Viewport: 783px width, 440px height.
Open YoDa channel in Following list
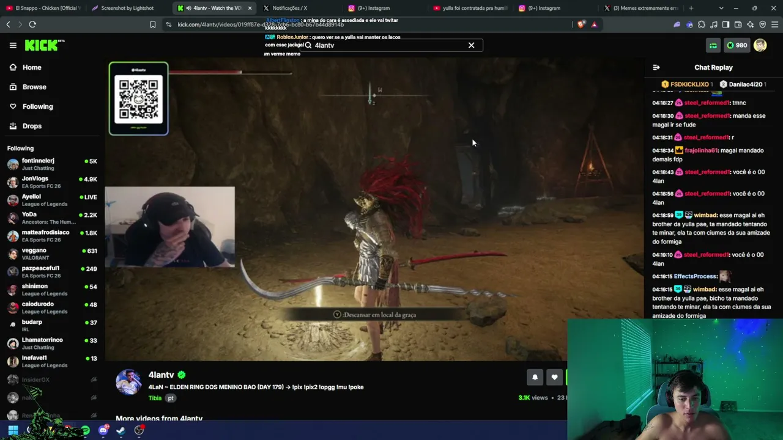52,218
